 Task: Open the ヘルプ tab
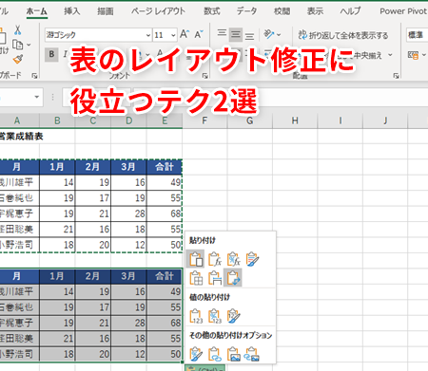click(350, 11)
